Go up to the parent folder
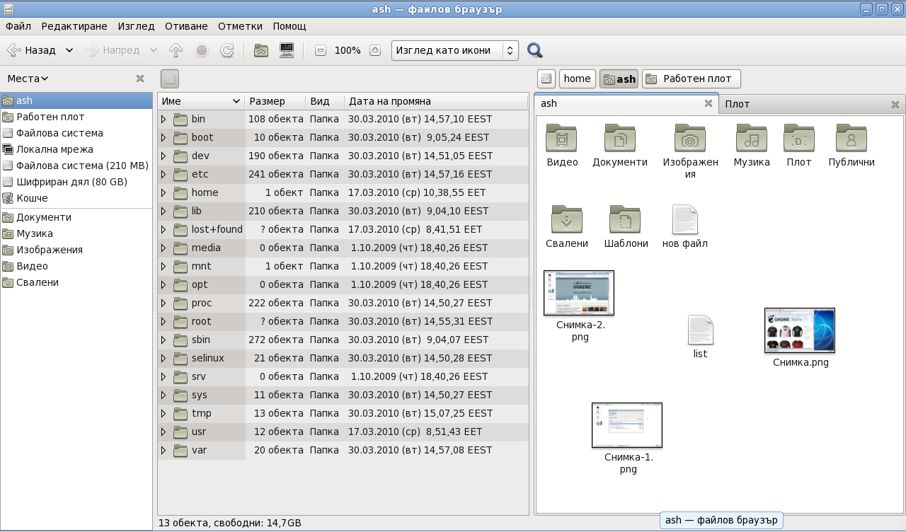 pos(176,50)
